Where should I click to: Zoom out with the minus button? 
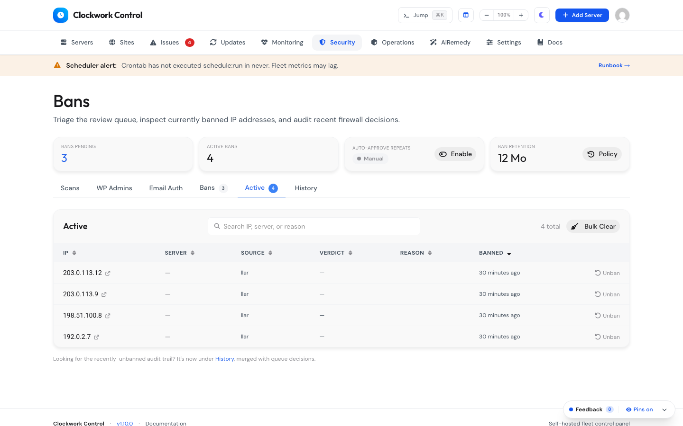click(x=487, y=15)
